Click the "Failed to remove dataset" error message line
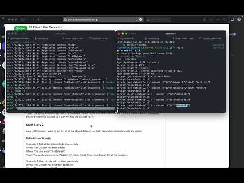Viewport: 244px width, 183px height. 60,117
